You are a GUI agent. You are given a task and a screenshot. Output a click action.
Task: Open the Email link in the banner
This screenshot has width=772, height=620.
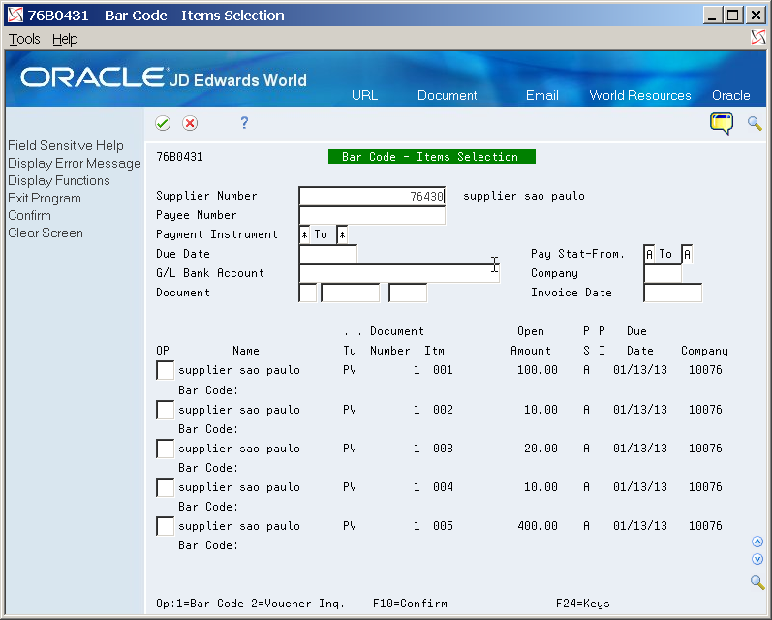click(541, 95)
